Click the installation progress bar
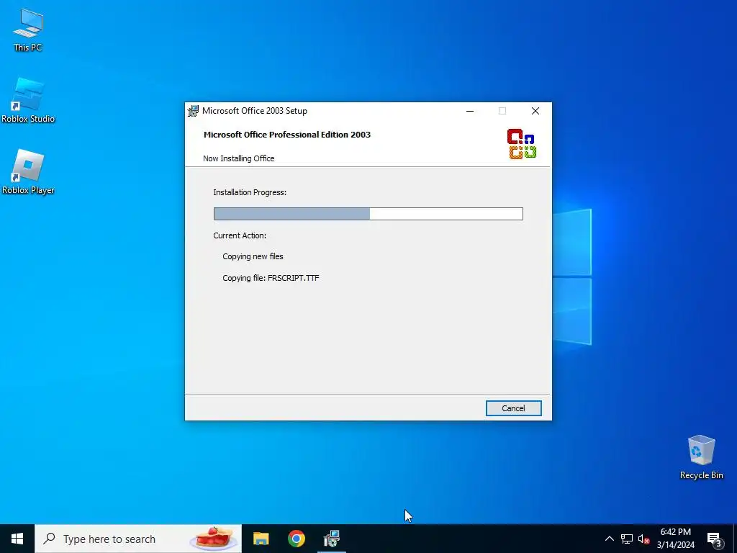The width and height of the screenshot is (737, 553). pos(368,214)
